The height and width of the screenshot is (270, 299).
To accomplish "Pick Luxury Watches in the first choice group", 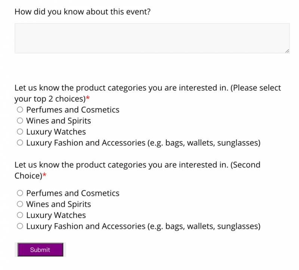I will [x=20, y=132].
